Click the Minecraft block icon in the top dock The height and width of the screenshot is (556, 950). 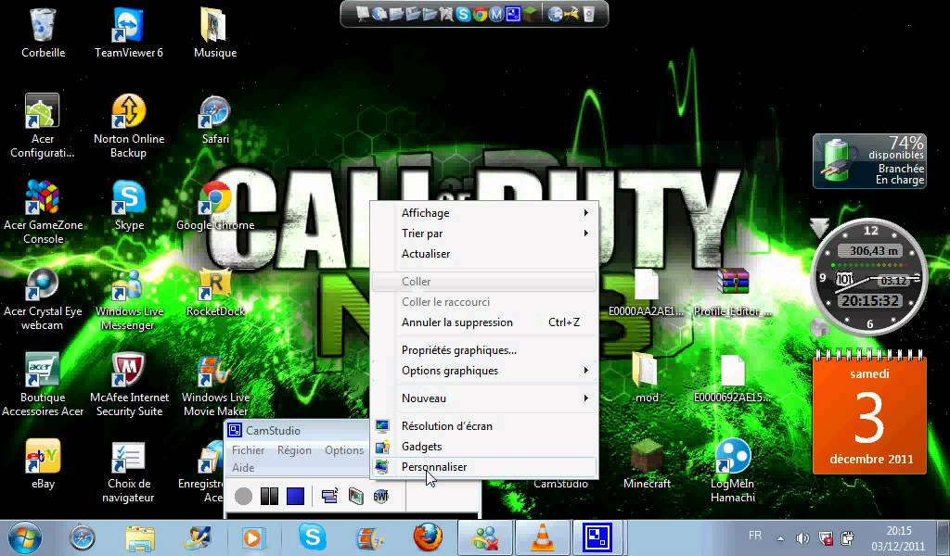click(530, 14)
